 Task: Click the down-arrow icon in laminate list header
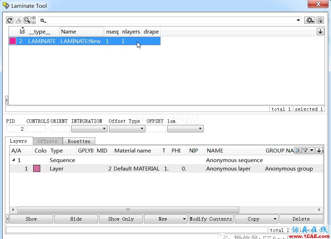(320, 32)
